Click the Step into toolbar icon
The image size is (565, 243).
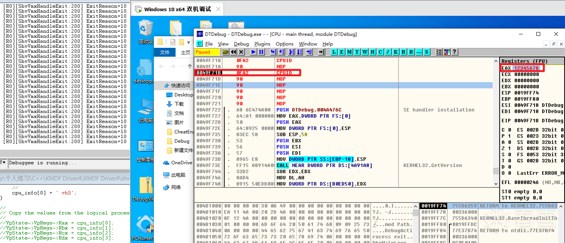pos(274,52)
